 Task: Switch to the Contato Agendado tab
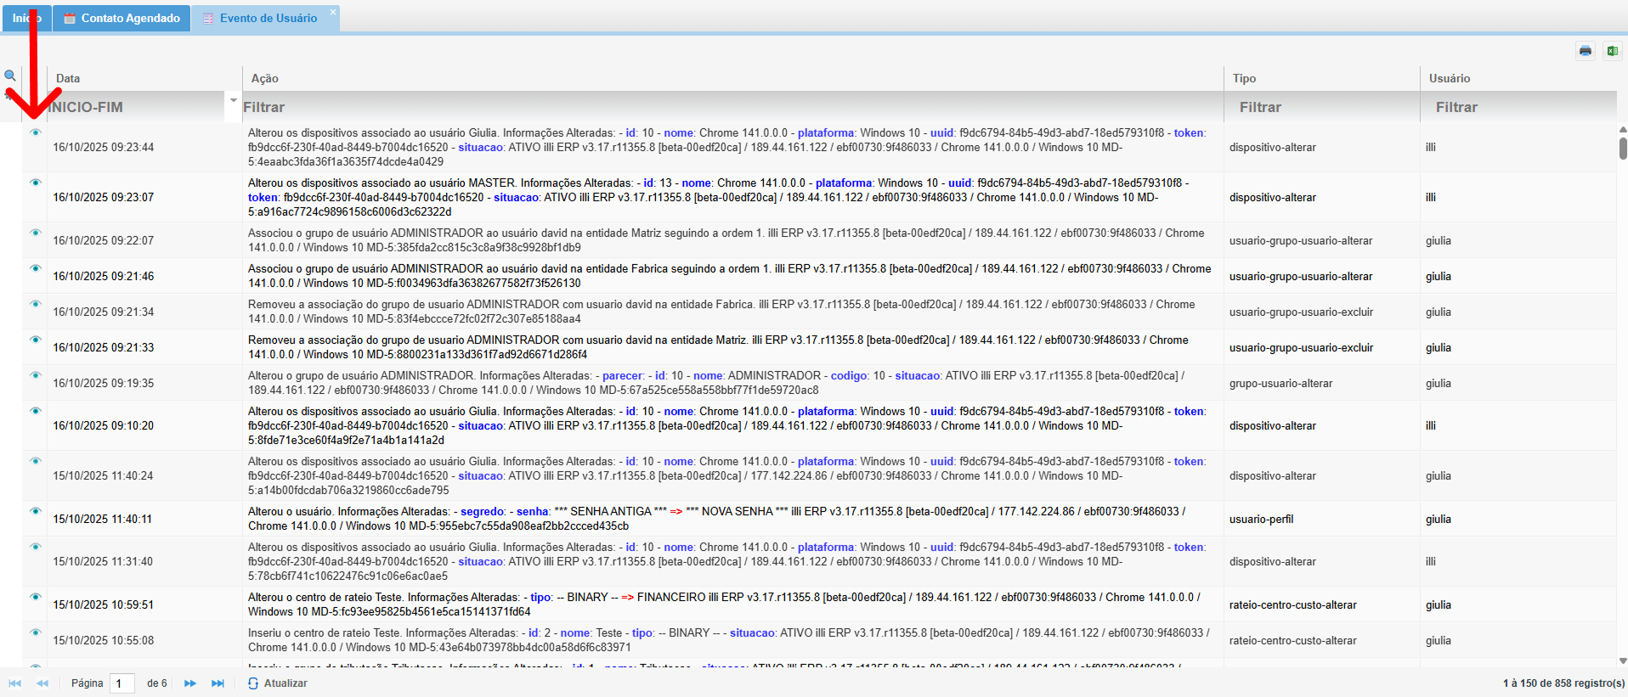pyautogui.click(x=122, y=18)
